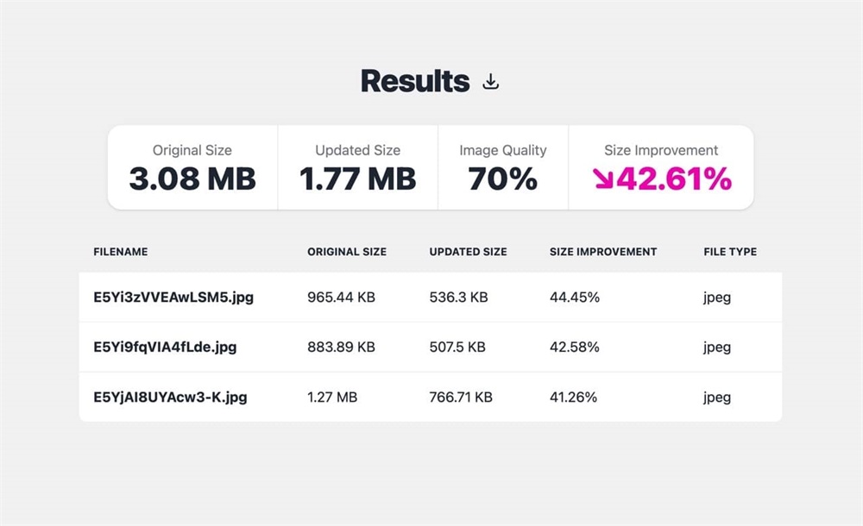Click the Original Size 3.08 MB card
863x526 pixels.
(x=192, y=168)
